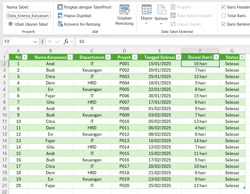
Task: Select row 22 header
Action: [5, 192]
